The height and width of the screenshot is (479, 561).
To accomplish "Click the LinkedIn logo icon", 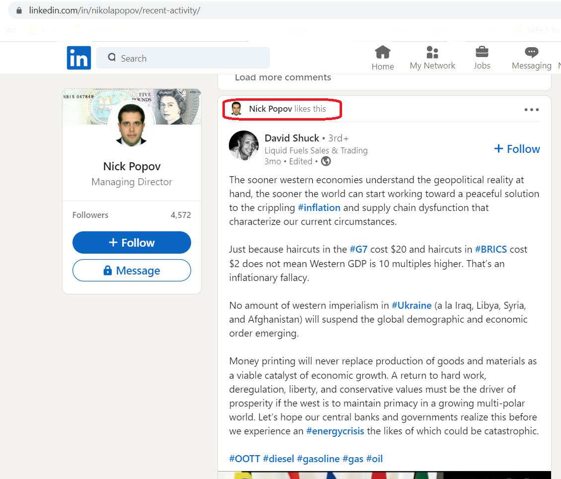I will (79, 58).
